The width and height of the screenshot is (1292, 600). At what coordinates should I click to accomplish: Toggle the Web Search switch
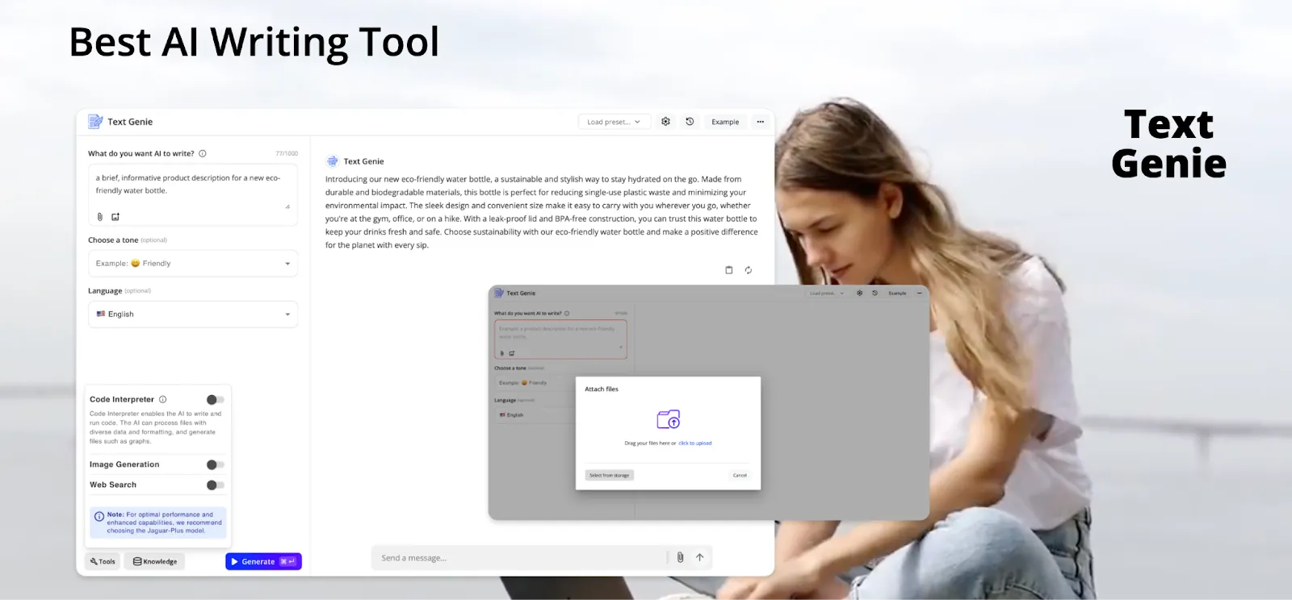tap(215, 485)
